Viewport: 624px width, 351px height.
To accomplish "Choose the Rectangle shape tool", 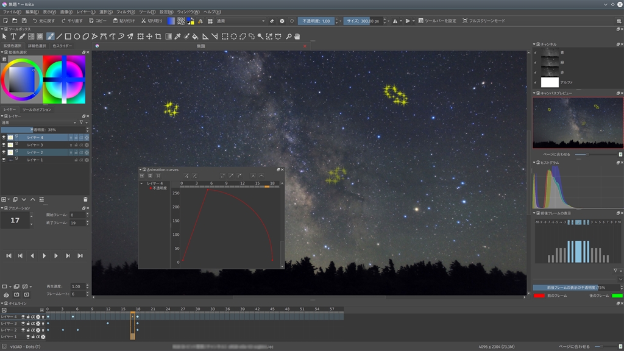I will [68, 36].
